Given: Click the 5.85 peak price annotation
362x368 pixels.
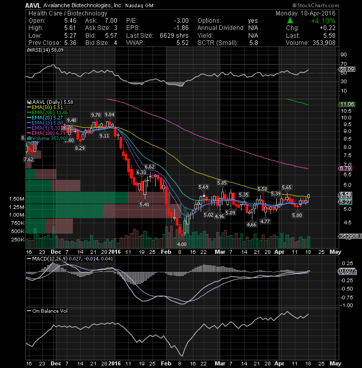Looking at the screenshot, I should (222, 183).
